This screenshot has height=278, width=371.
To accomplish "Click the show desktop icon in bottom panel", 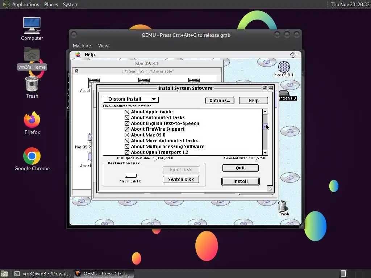I will point(4,274).
